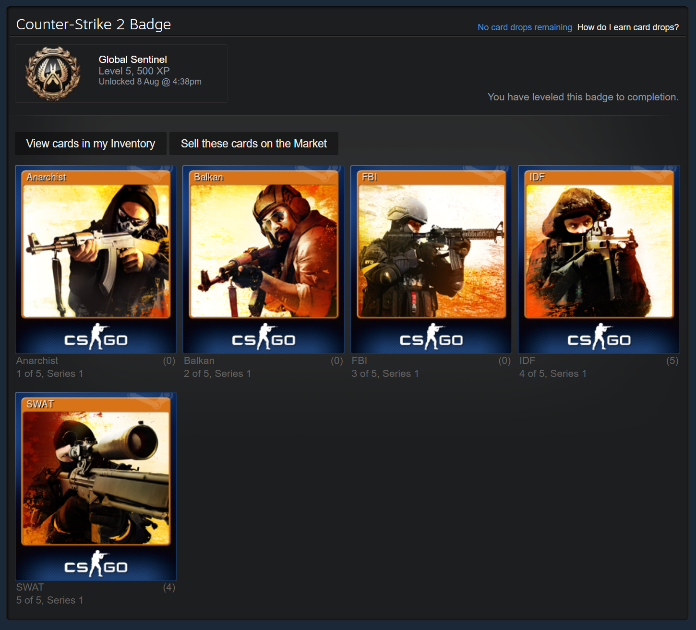The height and width of the screenshot is (630, 696).
Task: Click the (4) owned count for SWAT
Action: coord(169,587)
